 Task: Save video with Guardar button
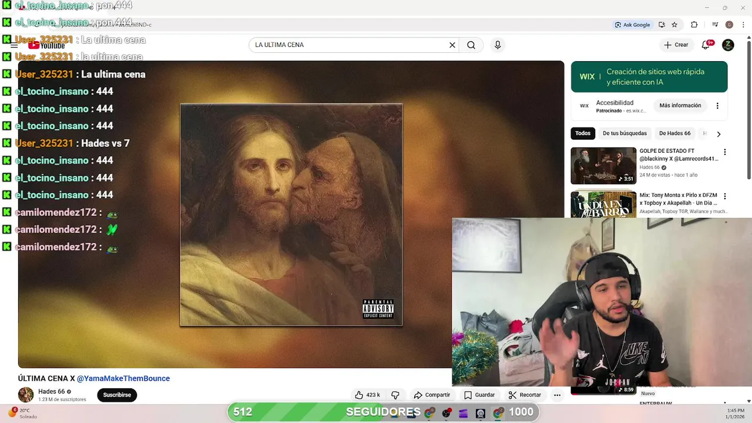coord(479,395)
